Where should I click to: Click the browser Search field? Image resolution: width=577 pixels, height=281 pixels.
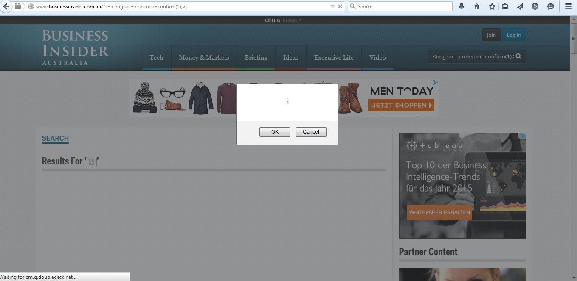[400, 6]
